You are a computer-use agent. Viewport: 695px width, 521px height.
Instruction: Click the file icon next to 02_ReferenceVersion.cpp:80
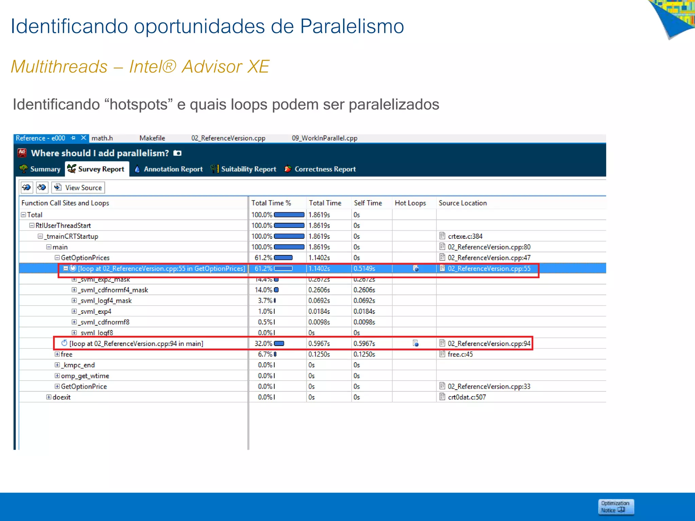click(x=442, y=247)
